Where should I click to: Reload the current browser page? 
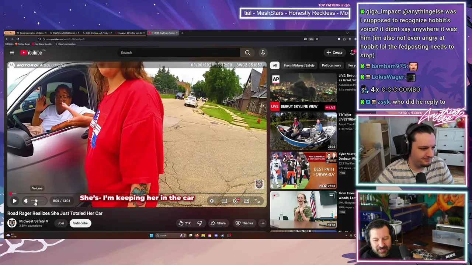pos(17,39)
